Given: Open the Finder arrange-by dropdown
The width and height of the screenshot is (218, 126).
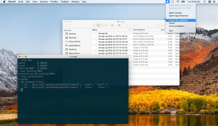Looking at the screenshot, I should (113, 25).
